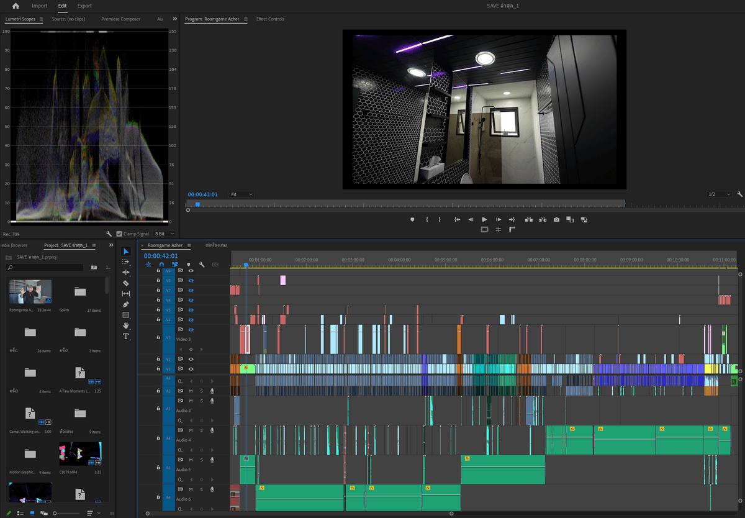
Task: Step back one frame
Action: pyautogui.click(x=471, y=219)
